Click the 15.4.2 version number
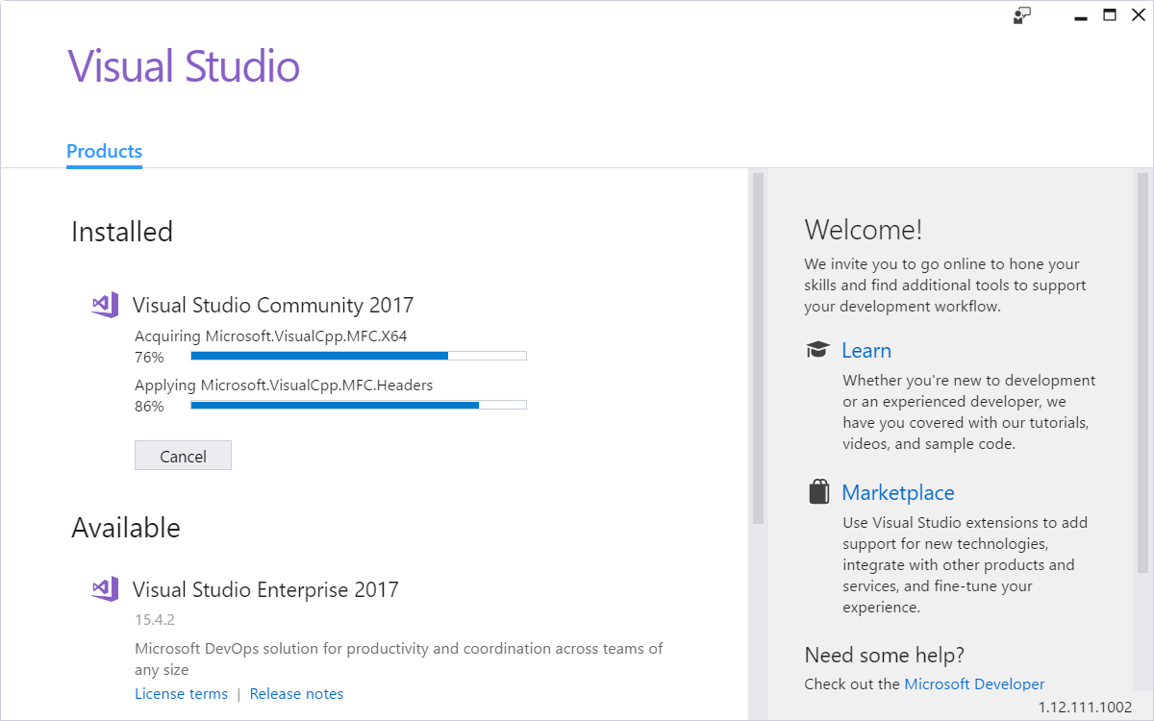This screenshot has height=721, width=1154. 155,620
